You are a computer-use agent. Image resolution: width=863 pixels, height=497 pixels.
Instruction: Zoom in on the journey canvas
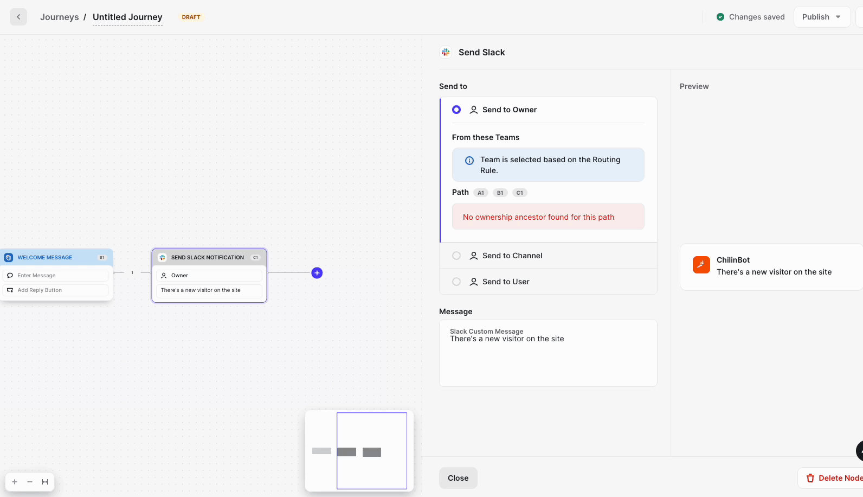(15, 482)
